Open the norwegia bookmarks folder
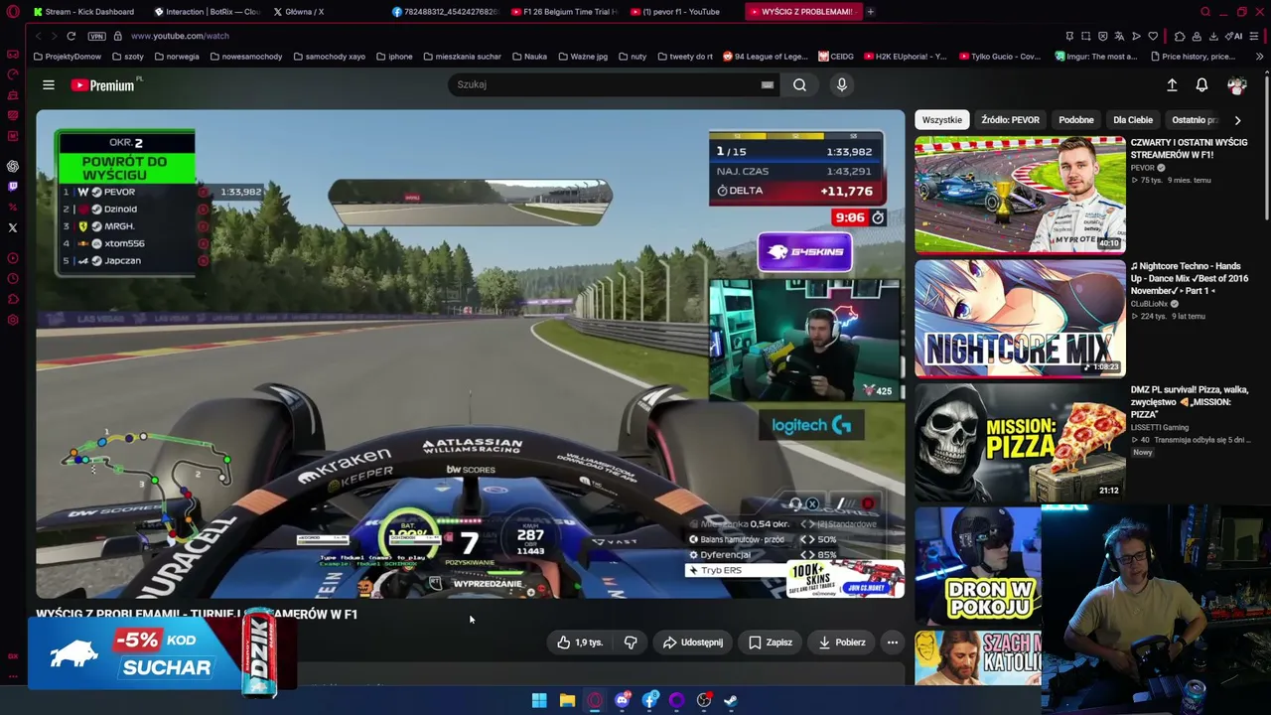This screenshot has height=715, width=1271. tap(177, 57)
